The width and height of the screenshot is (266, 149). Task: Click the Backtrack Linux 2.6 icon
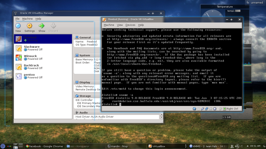click(x=19, y=67)
